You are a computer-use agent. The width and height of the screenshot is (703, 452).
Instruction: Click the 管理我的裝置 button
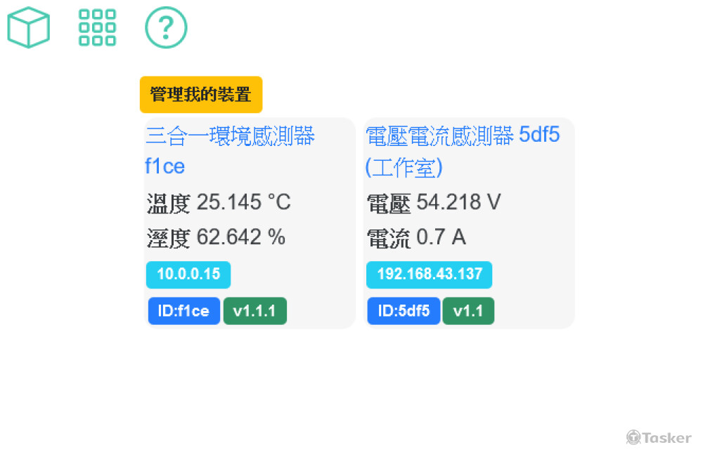(201, 95)
